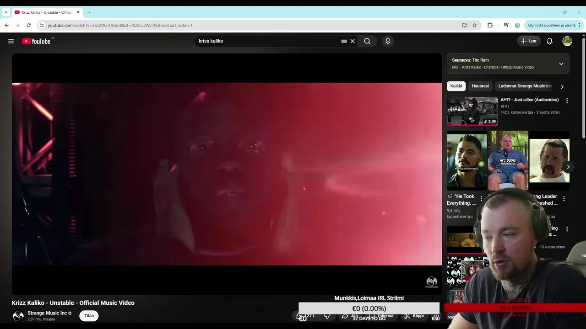
Task: Dislike the video with thumbs down
Action: tap(327, 316)
